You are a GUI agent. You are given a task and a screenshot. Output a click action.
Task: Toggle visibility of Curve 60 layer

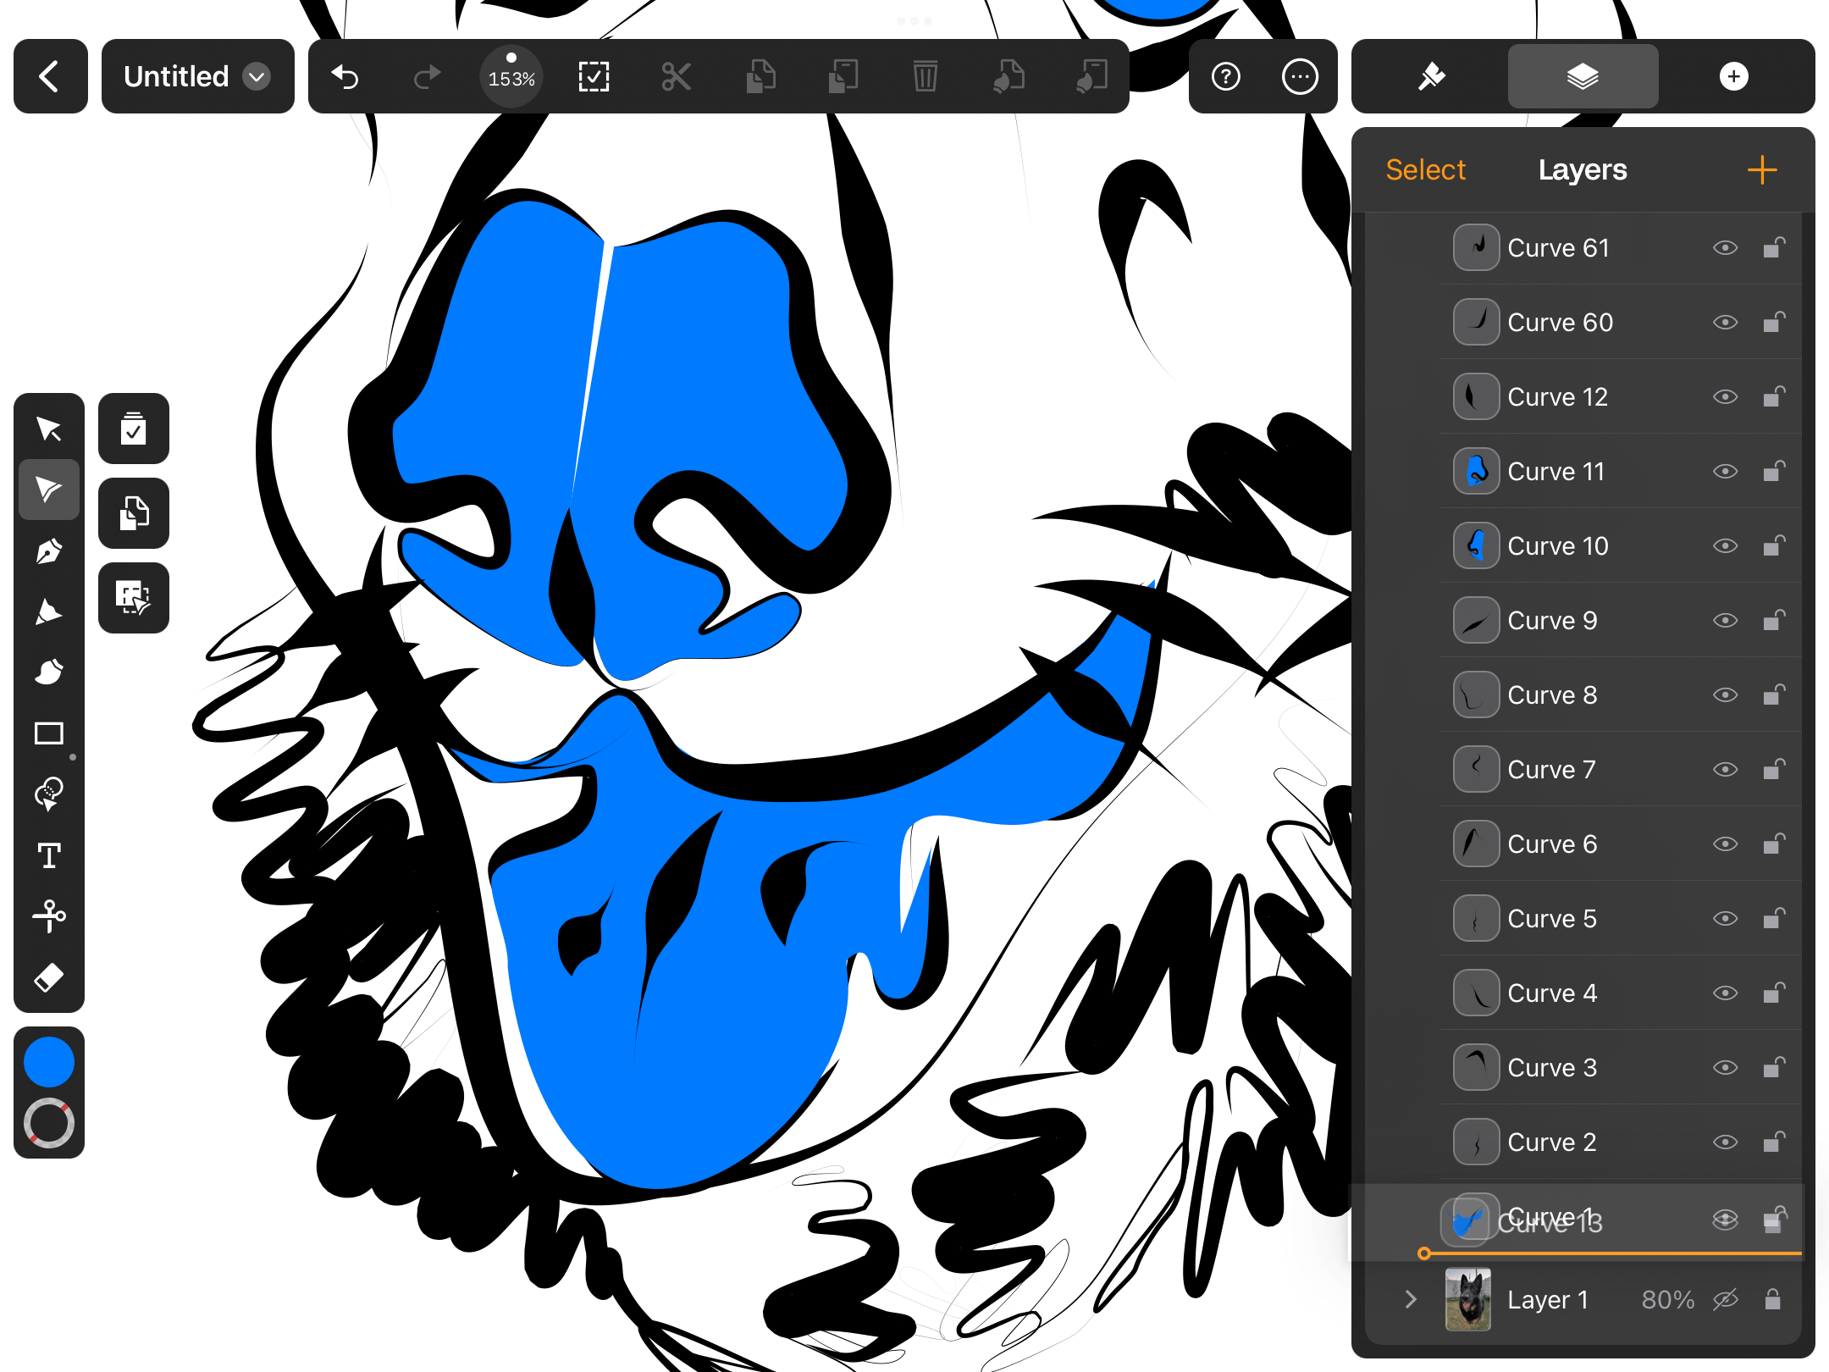[x=1726, y=321]
